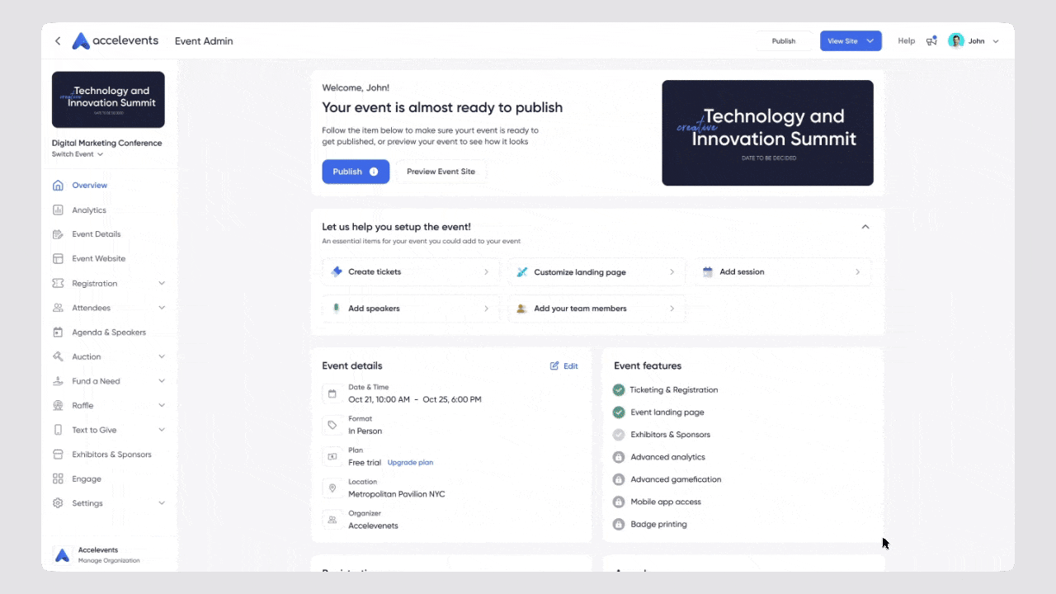The height and width of the screenshot is (594, 1056).
Task: Click the Accelevents logo in header
Action: (x=115, y=41)
